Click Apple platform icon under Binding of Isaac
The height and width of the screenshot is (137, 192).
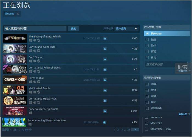(x=35, y=40)
